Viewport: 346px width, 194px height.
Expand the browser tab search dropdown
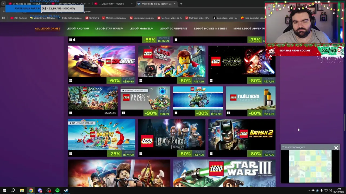[4, 4]
